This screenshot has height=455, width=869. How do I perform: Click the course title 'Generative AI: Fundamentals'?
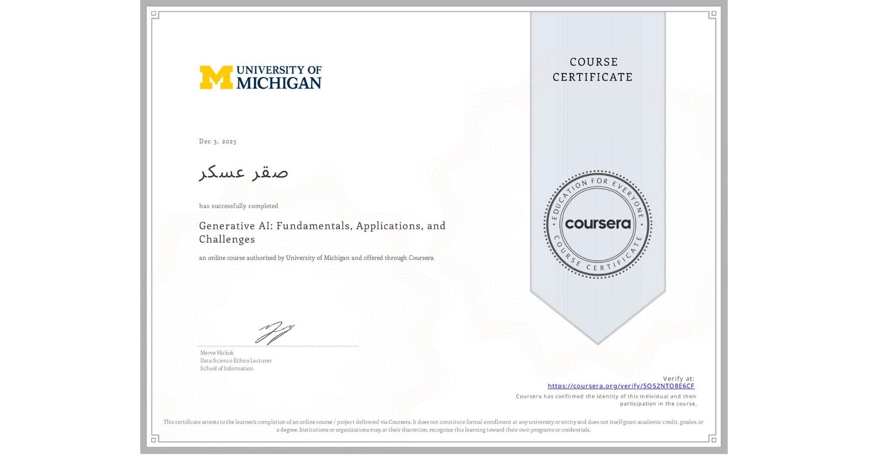[x=322, y=232]
